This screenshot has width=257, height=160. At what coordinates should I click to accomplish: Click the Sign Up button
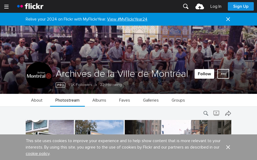(x=241, y=6)
